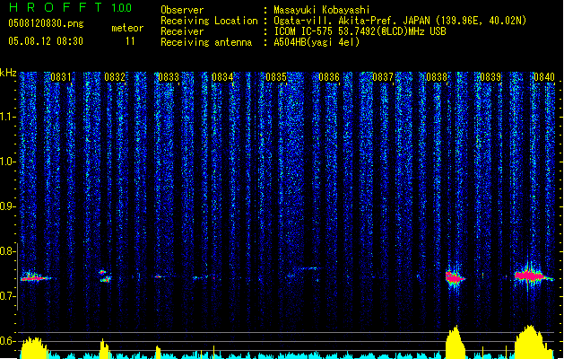Click the yellow power peak under 0832
The width and height of the screenshot is (564, 359).
coord(104,348)
